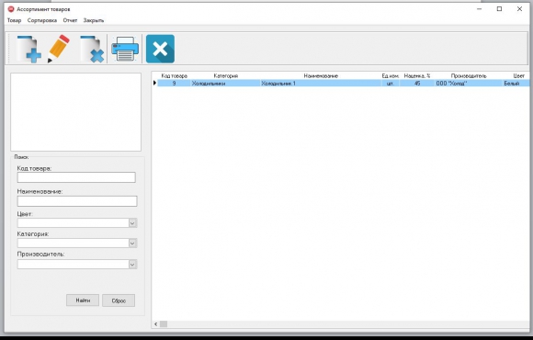Focus the Наименование search field
This screenshot has width=533, height=340.
tap(77, 201)
